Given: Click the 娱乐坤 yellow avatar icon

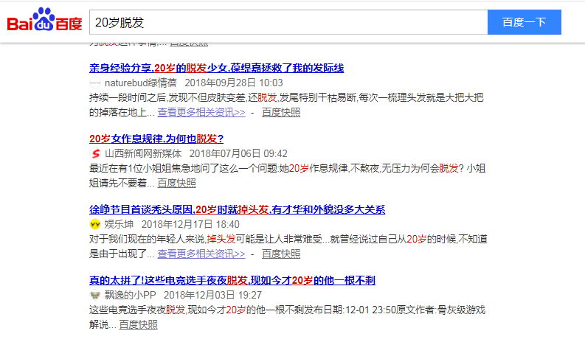Looking at the screenshot, I should [x=94, y=224].
